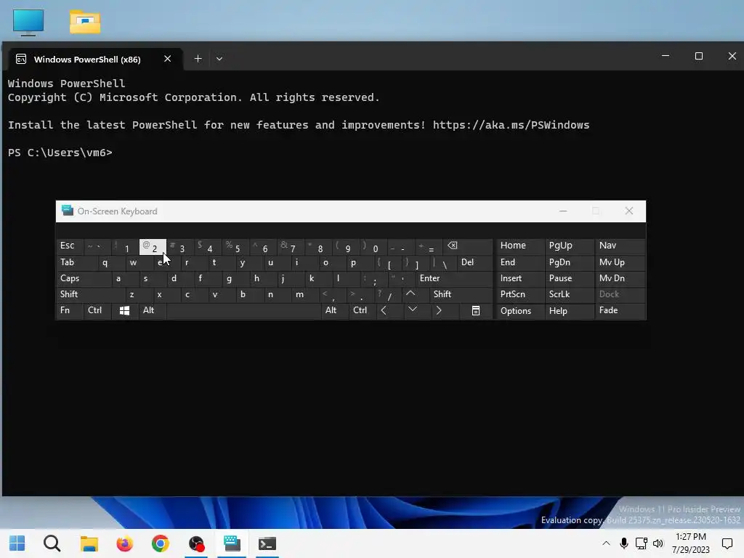Open File Explorer from the taskbar

89,543
